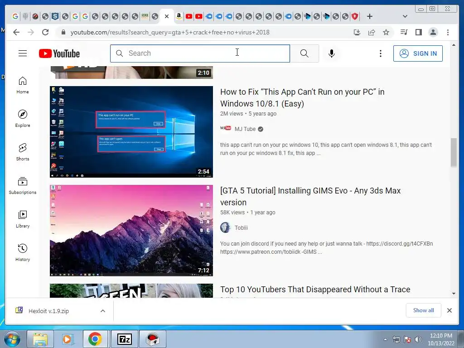This screenshot has width=464, height=348.
Task: Click the scrollbar down arrow
Action: 454,294
